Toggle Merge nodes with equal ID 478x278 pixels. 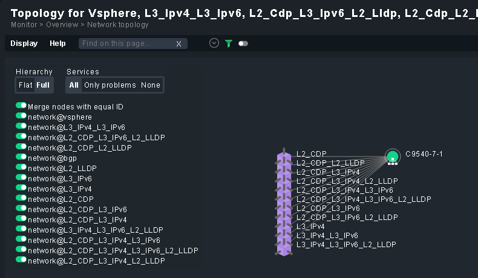click(x=21, y=106)
